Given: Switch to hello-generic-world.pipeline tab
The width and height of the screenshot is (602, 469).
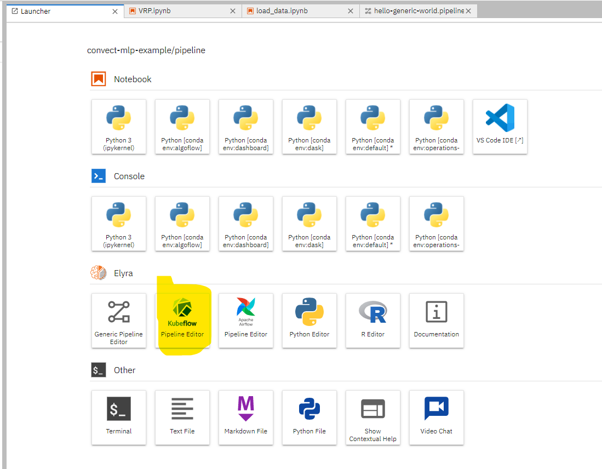Looking at the screenshot, I should point(418,11).
